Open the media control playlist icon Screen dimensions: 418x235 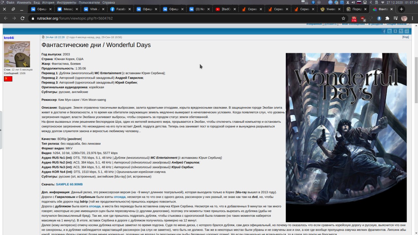tap(396, 18)
